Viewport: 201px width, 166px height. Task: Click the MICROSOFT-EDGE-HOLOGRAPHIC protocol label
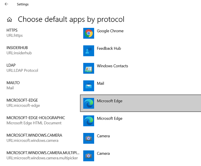click(x=36, y=118)
